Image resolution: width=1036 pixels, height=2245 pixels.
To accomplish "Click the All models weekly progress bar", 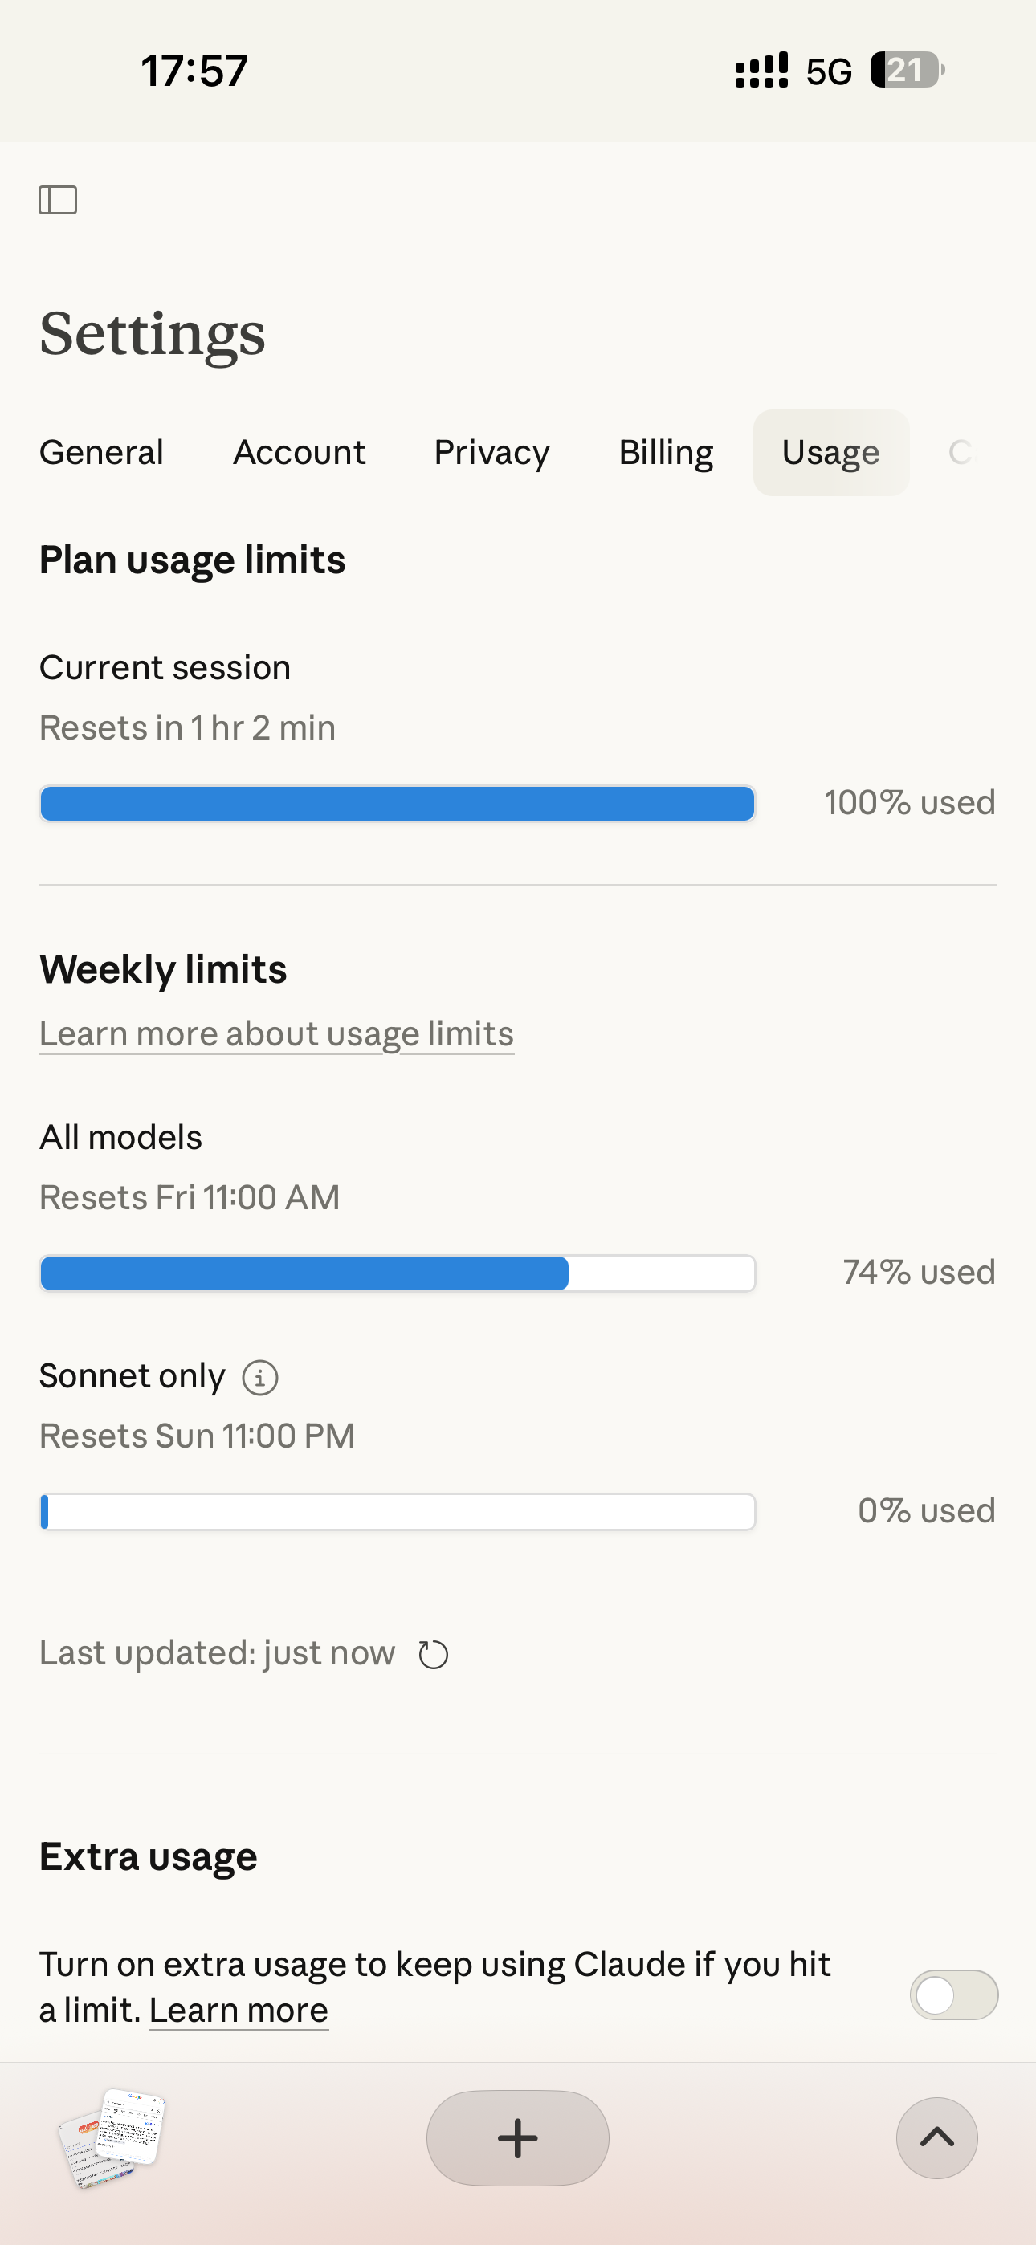I will [398, 1273].
